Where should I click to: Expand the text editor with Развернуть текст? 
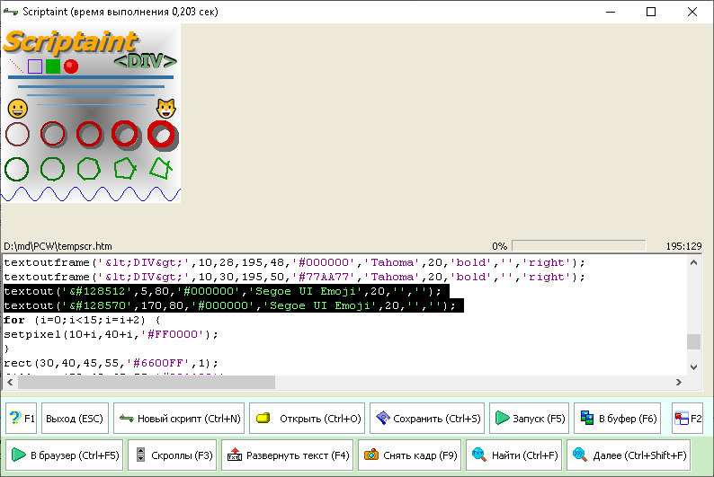point(287,455)
